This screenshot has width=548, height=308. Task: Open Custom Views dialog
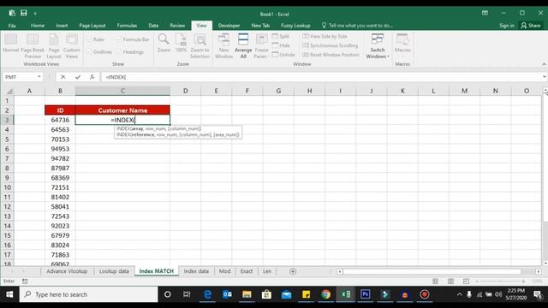click(x=72, y=46)
